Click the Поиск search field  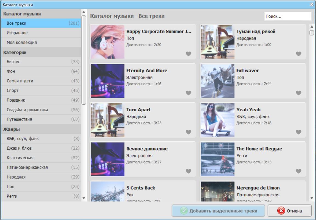tap(287, 16)
